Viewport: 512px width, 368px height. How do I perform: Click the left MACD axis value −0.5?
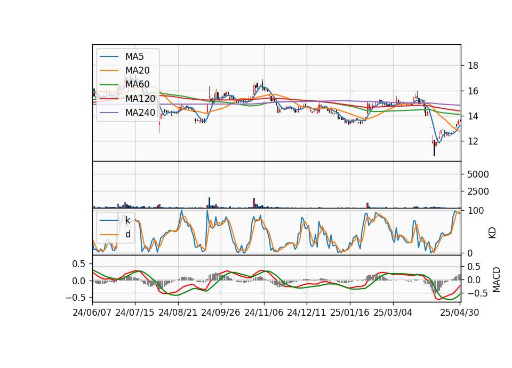[76, 298]
